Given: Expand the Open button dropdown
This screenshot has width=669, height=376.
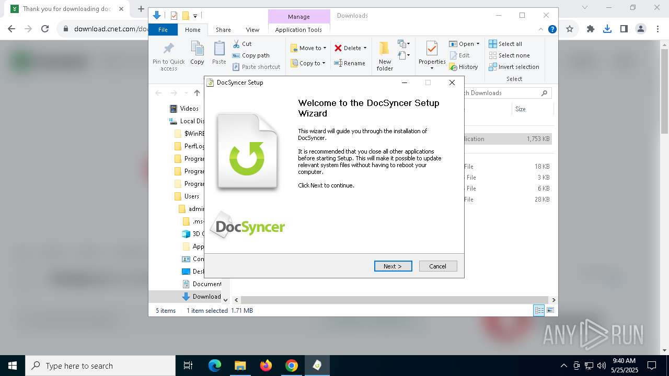Looking at the screenshot, I should point(478,44).
